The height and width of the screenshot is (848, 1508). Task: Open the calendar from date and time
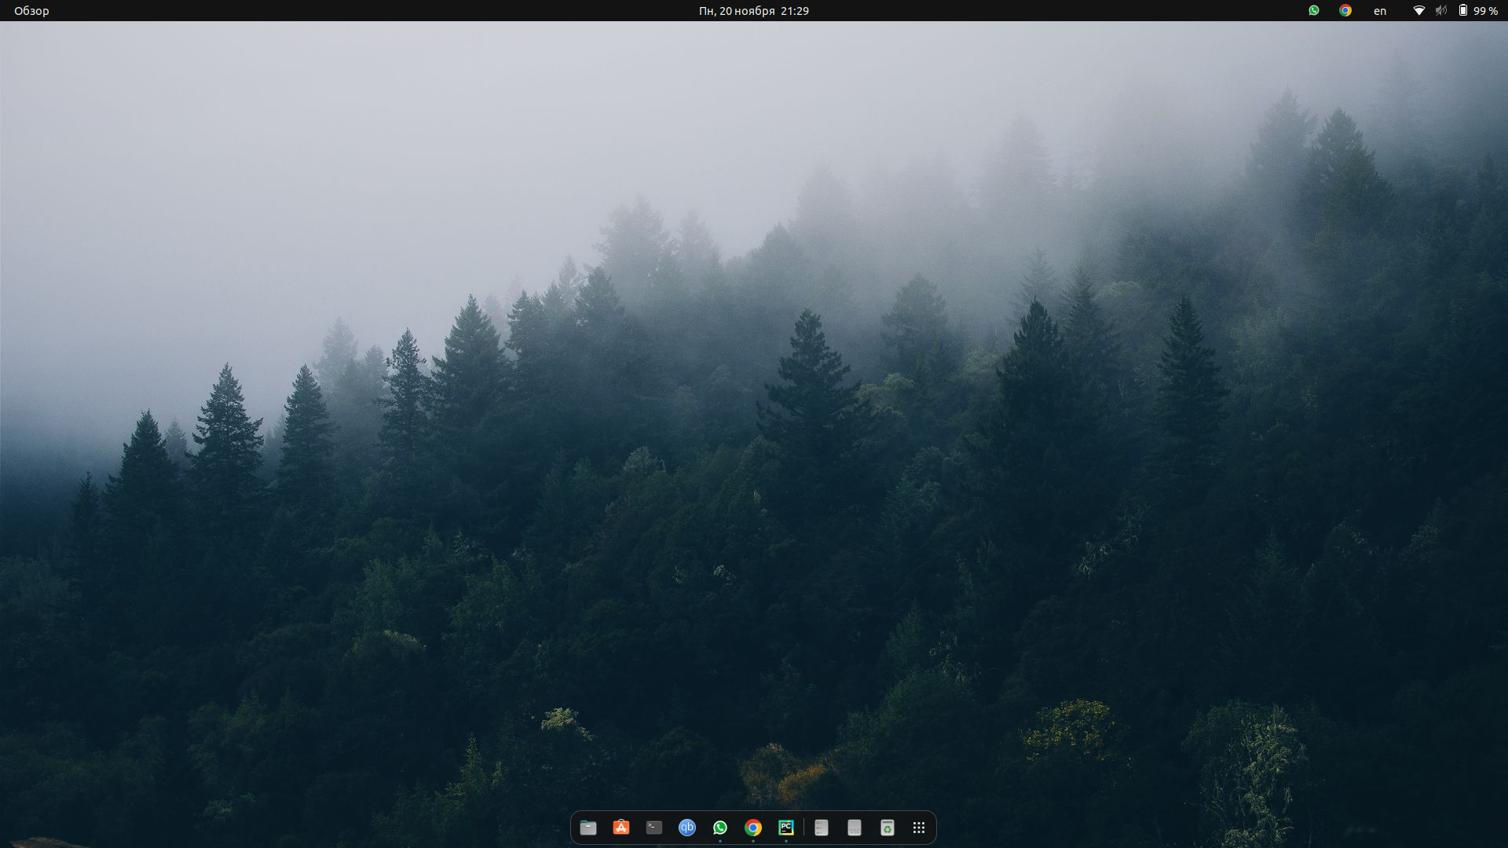tap(753, 11)
